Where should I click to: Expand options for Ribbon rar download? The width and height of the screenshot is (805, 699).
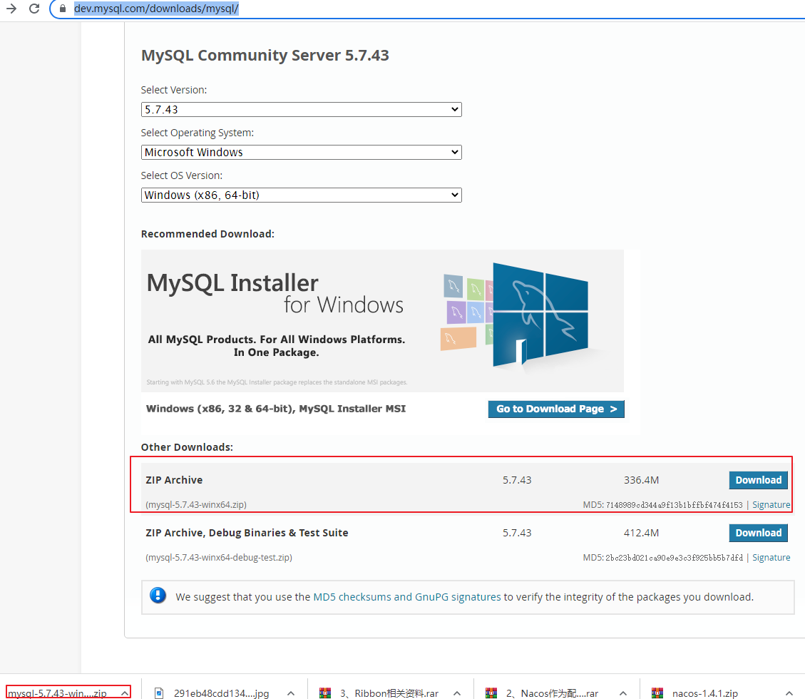click(x=457, y=693)
